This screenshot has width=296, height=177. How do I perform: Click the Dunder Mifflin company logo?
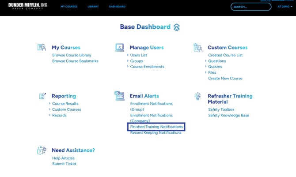(28, 7)
